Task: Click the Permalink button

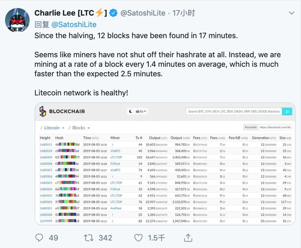Action: [251, 127]
